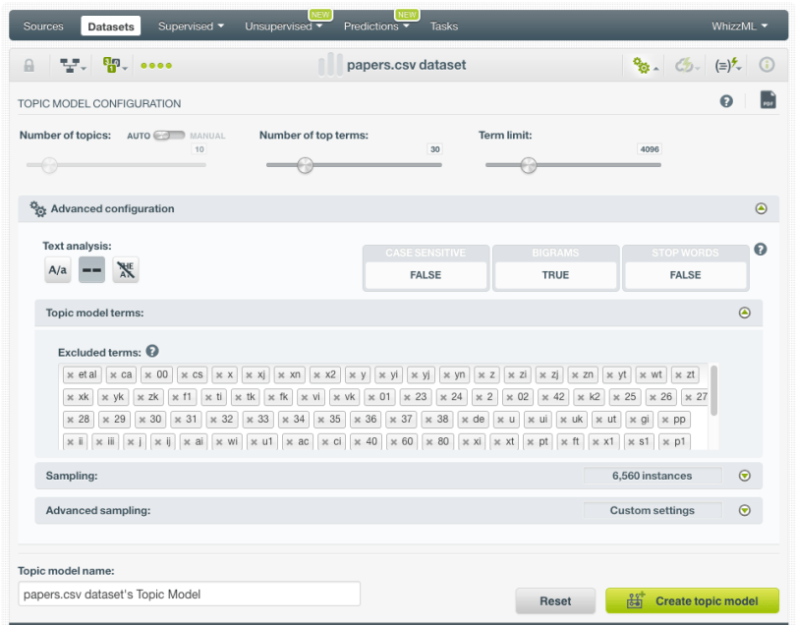Screen dimensions: 796x625
Task: Open the 1-click actions gear menu
Action: click(x=645, y=66)
